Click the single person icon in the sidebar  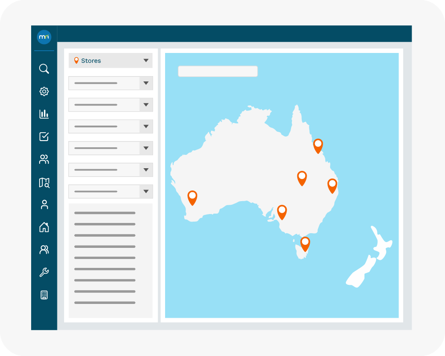44,205
